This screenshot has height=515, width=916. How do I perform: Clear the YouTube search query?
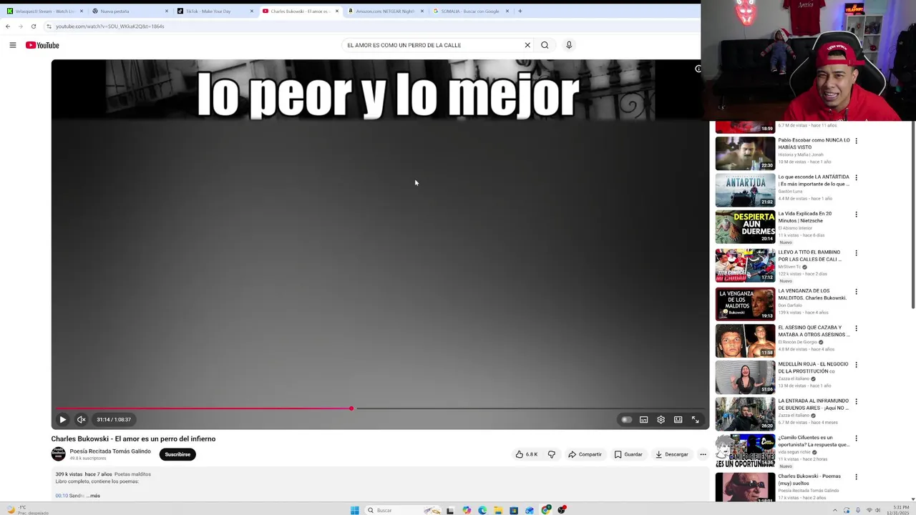pyautogui.click(x=527, y=45)
